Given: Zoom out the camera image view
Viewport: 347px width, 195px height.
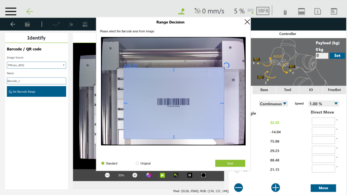Looking at the screenshot, I should [x=107, y=175].
